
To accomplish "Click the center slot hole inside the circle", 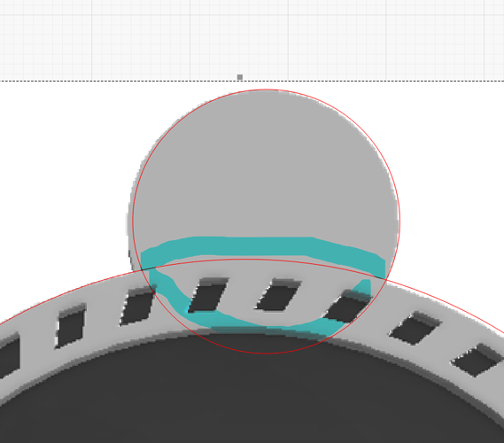I will [x=279, y=295].
